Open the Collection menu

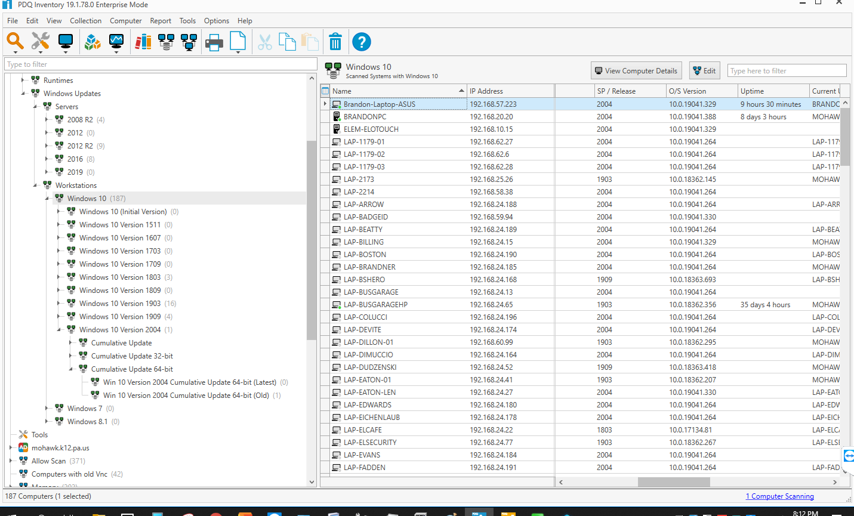[85, 21]
